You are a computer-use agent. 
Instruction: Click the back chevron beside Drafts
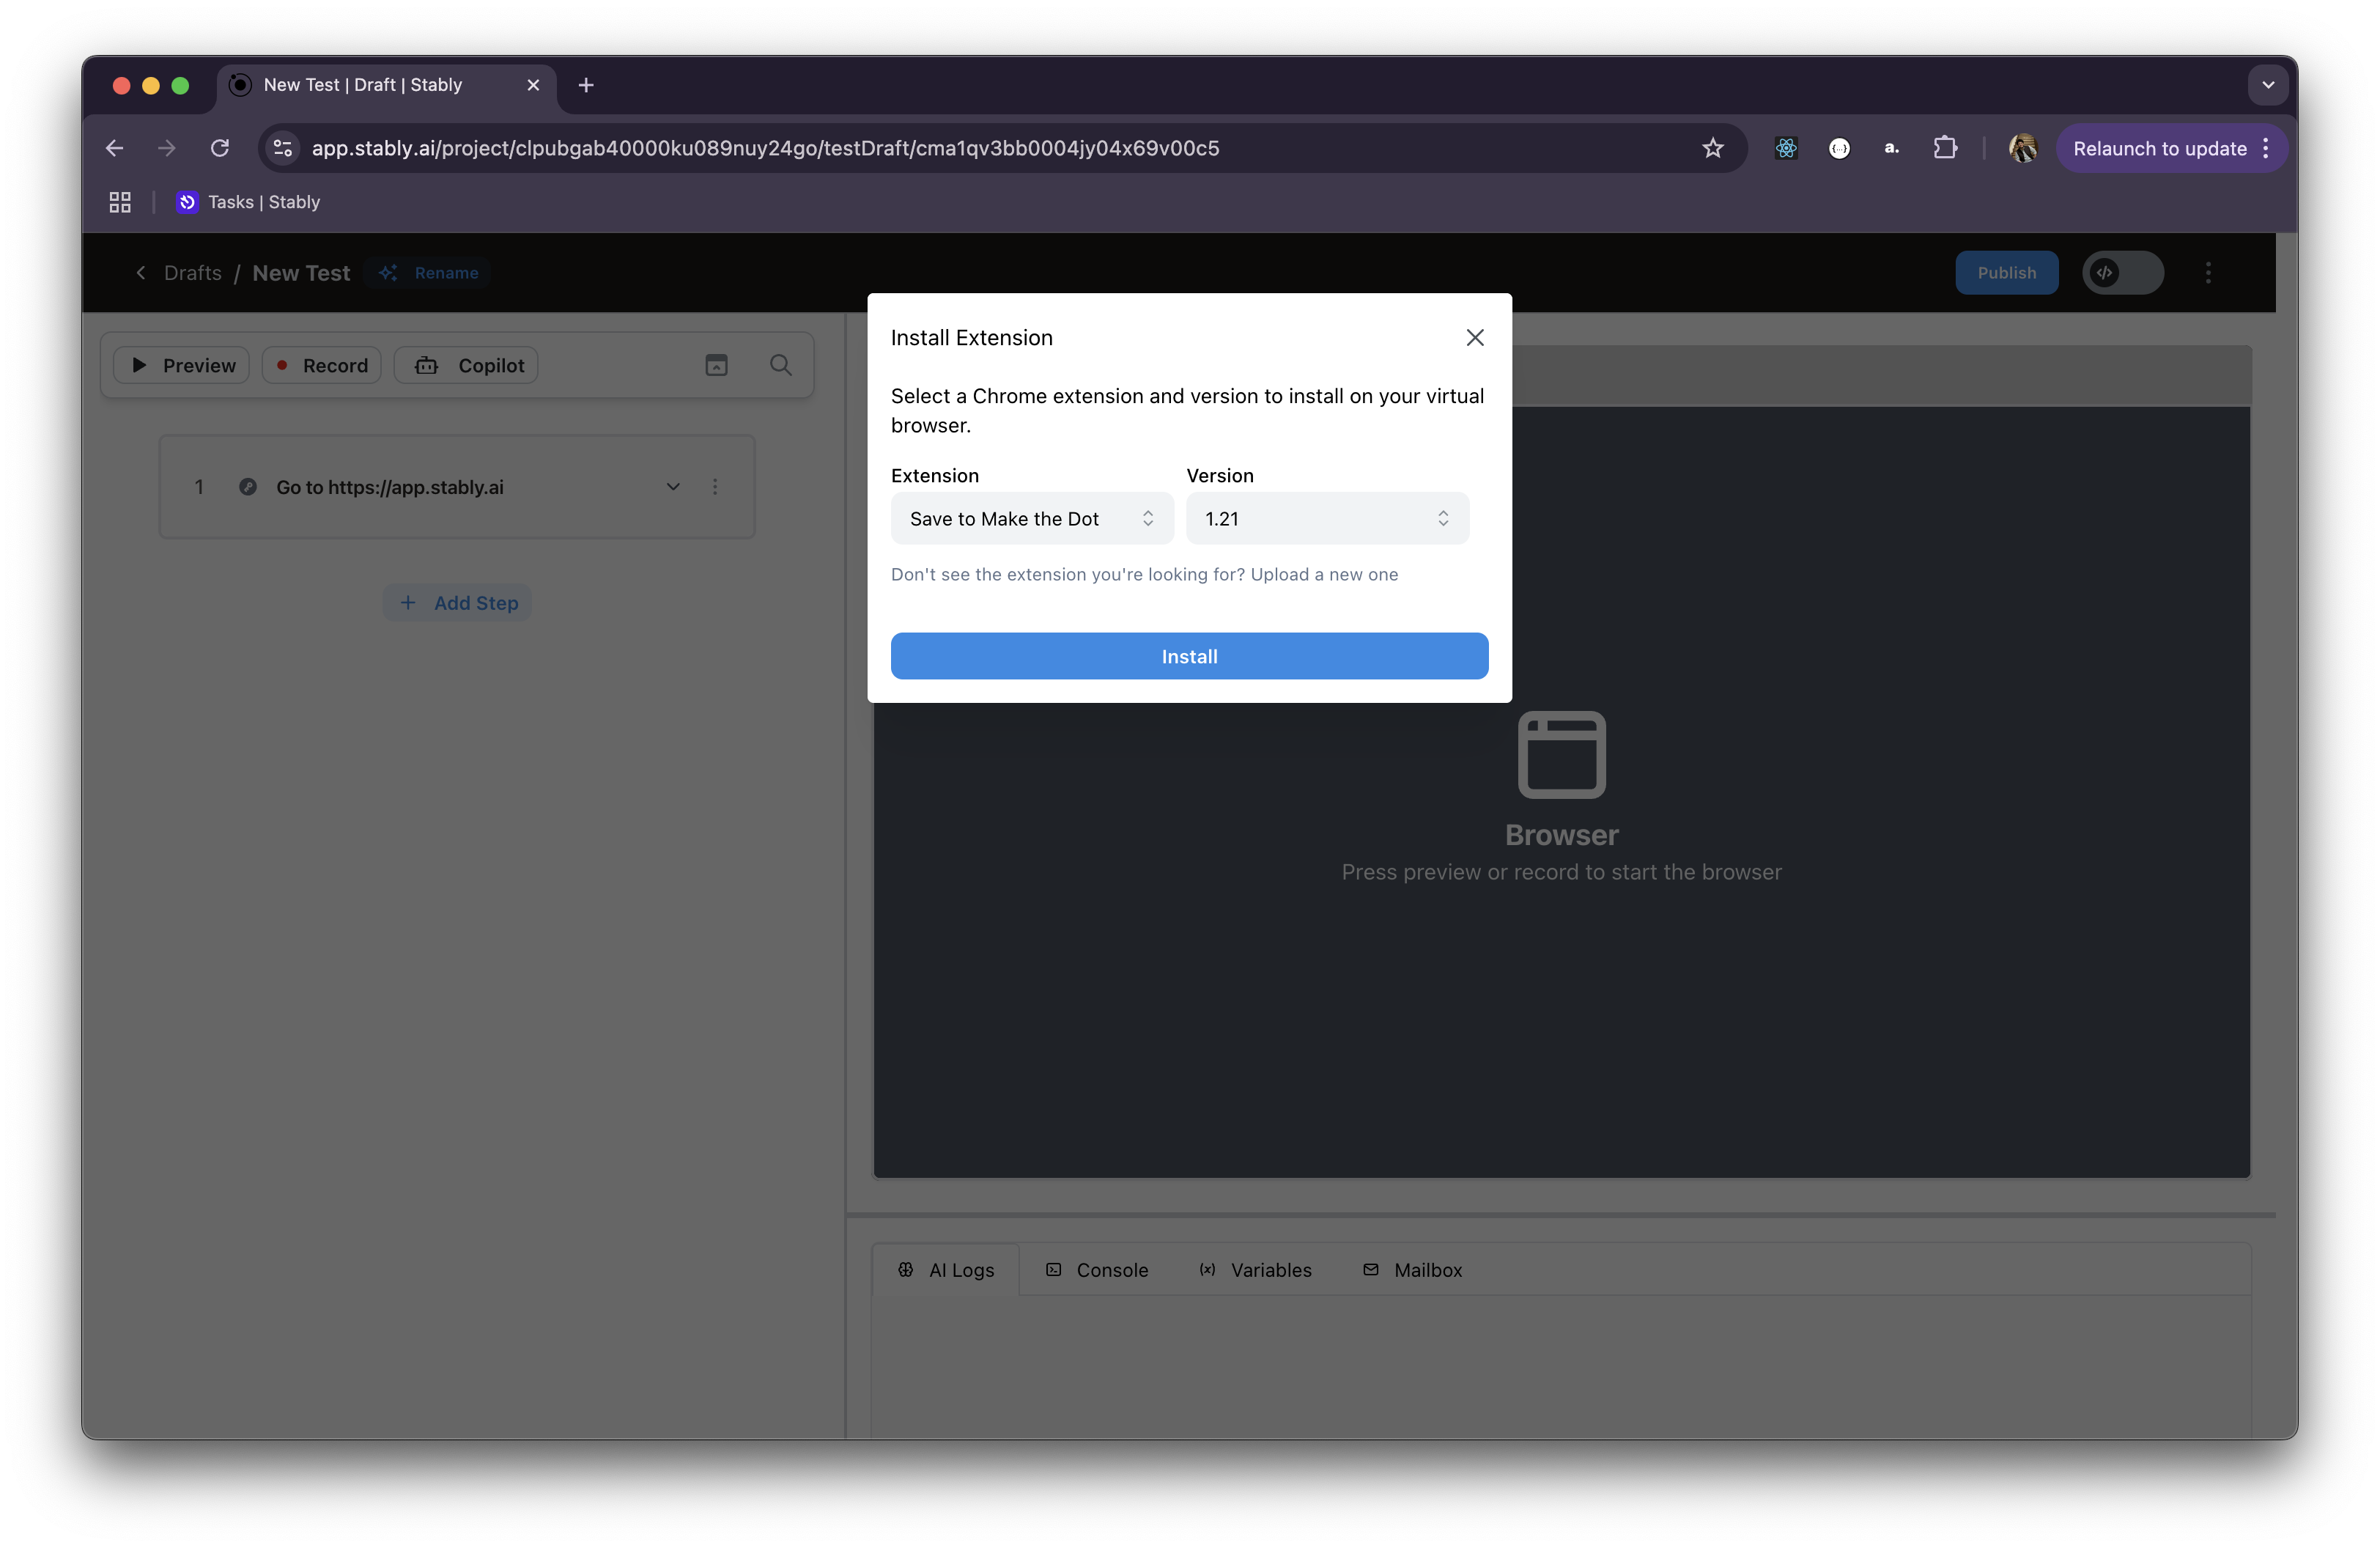click(x=141, y=273)
